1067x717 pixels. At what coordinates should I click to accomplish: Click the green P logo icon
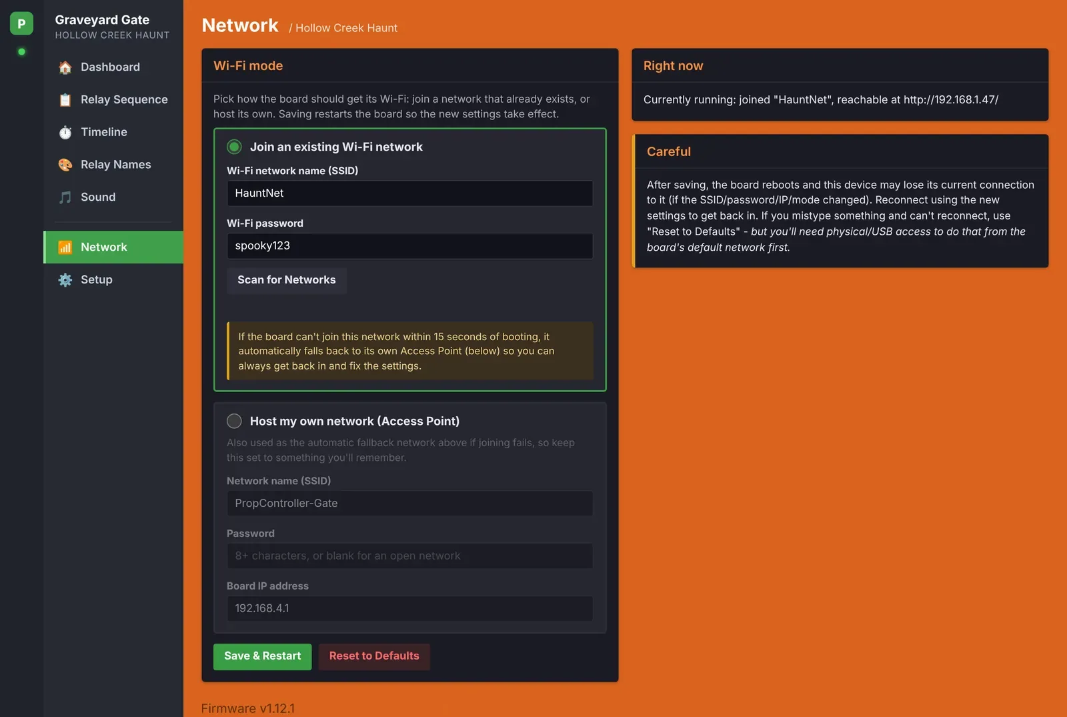pyautogui.click(x=21, y=23)
